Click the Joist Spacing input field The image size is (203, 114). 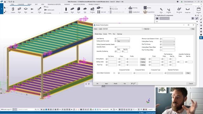(x=123, y=39)
